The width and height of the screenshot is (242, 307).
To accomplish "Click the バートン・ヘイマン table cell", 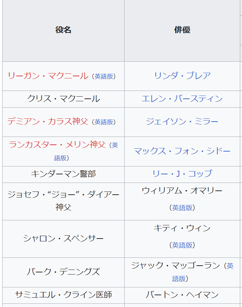I will [182, 295].
